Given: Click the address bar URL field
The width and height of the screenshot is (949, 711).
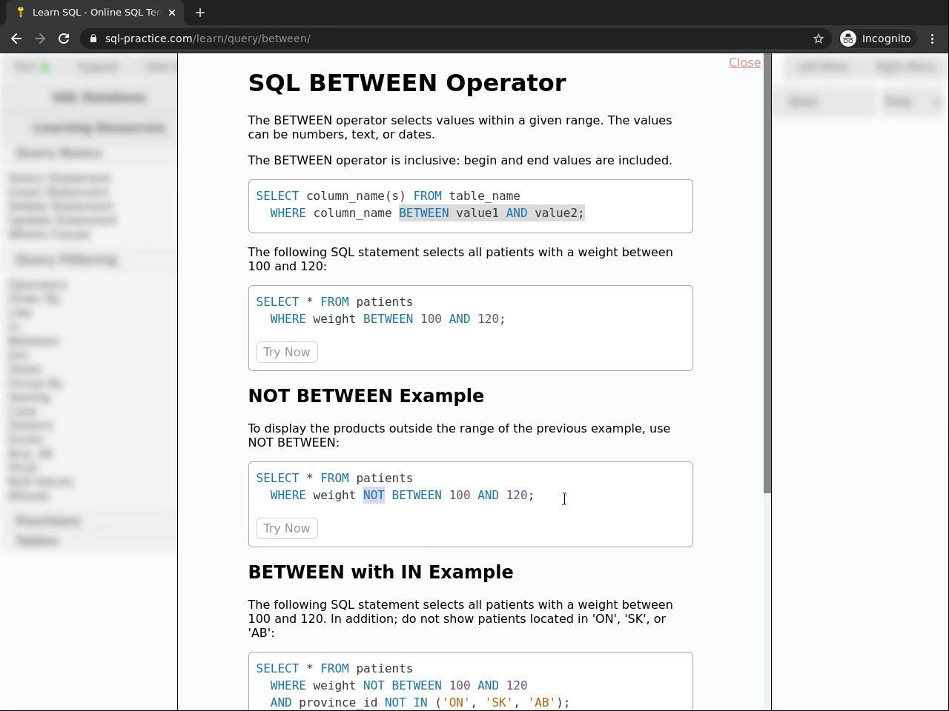Looking at the screenshot, I should point(445,39).
